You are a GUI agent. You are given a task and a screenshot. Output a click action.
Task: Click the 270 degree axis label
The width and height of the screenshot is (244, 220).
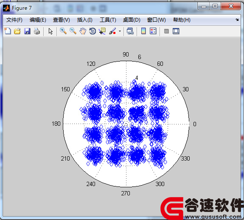tap(126, 193)
